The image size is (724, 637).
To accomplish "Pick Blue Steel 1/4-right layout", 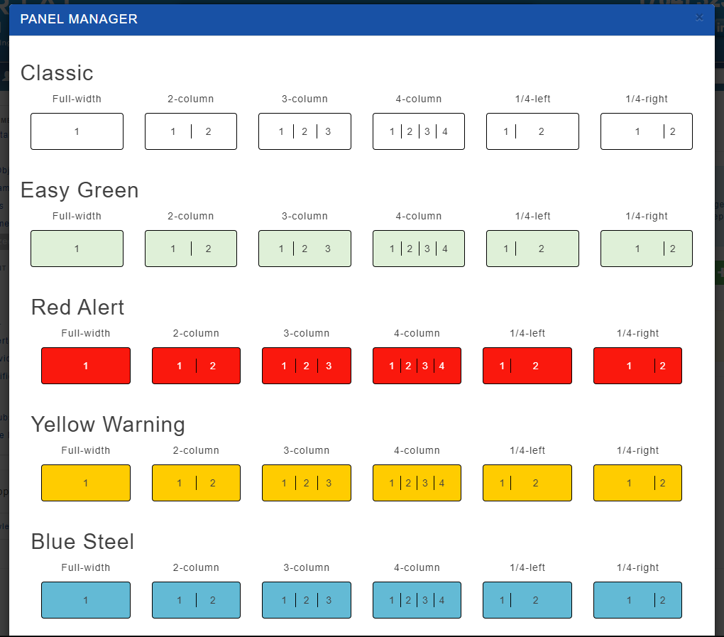I will tap(637, 600).
